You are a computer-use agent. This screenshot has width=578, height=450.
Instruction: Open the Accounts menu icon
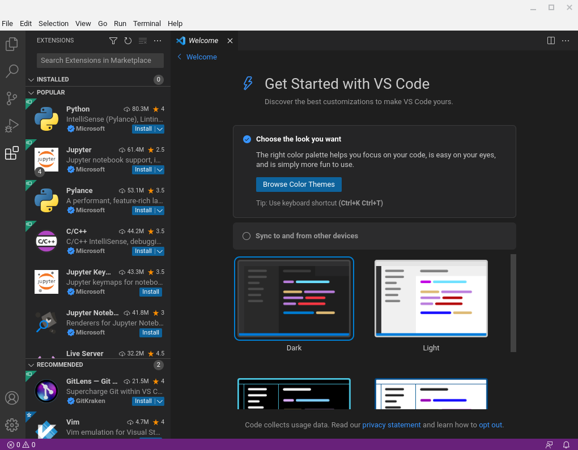point(12,398)
